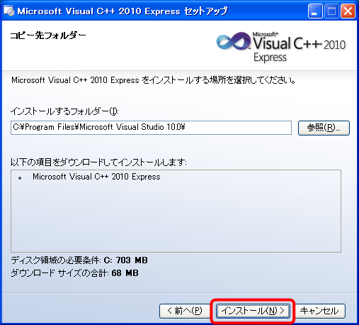Viewport: 359px width, 325px height.
Task: Click the Visual Studio infinity logo icon
Action: (x=234, y=41)
